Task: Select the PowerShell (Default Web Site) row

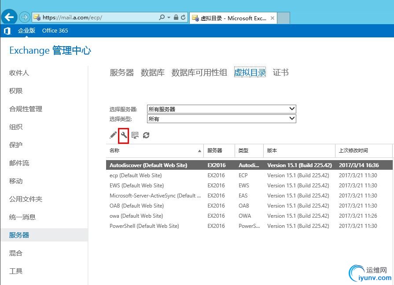Action: tap(249, 226)
